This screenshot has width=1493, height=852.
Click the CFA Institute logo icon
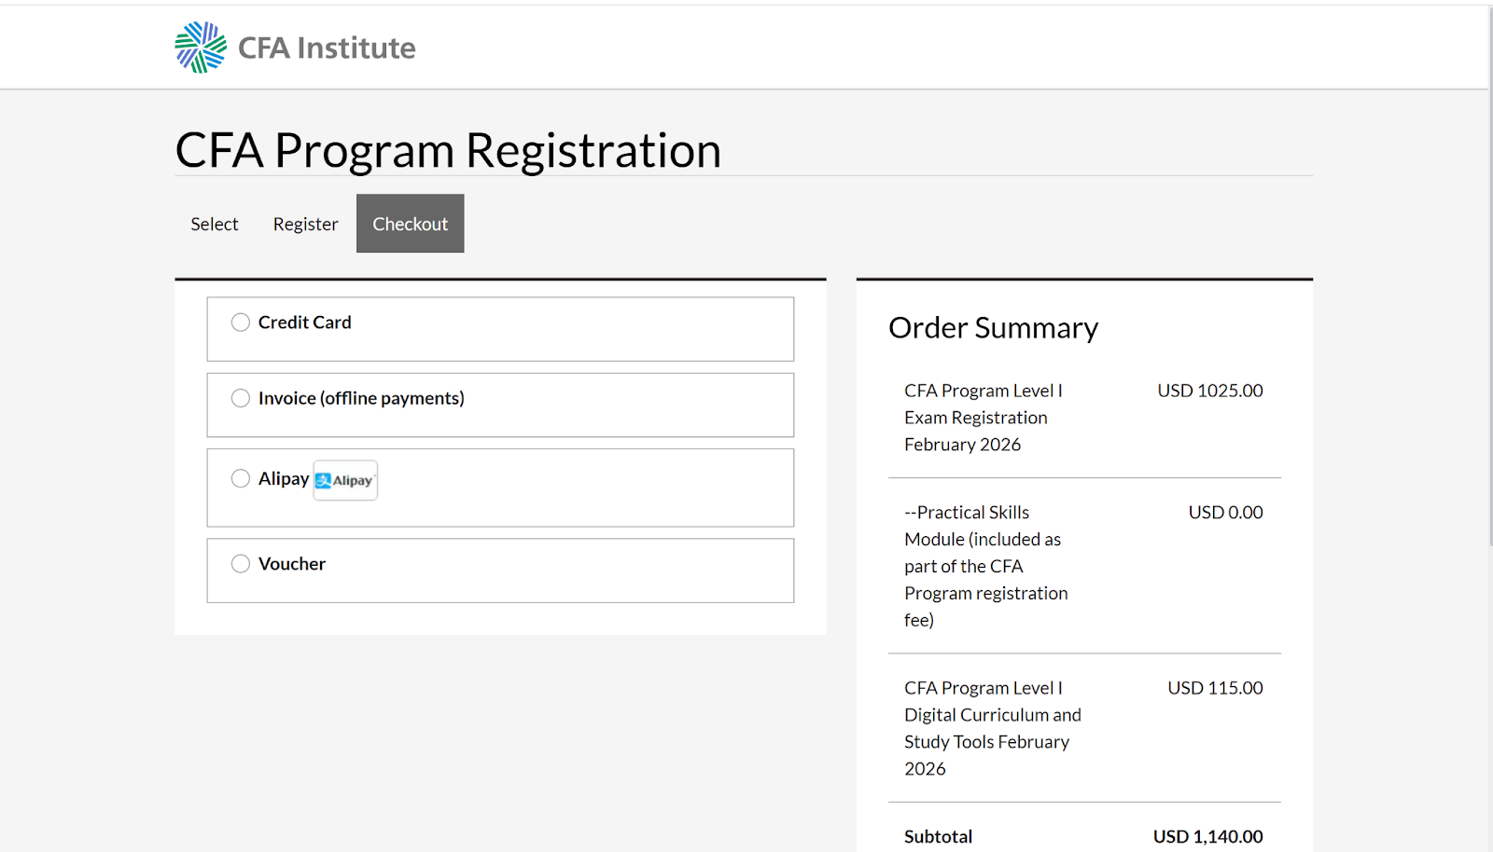tap(201, 48)
